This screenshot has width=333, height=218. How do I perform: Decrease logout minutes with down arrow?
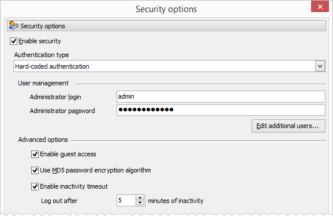click(x=140, y=203)
